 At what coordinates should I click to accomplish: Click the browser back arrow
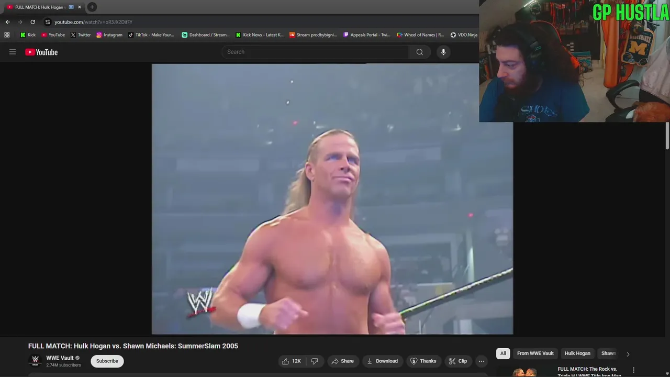click(7, 22)
